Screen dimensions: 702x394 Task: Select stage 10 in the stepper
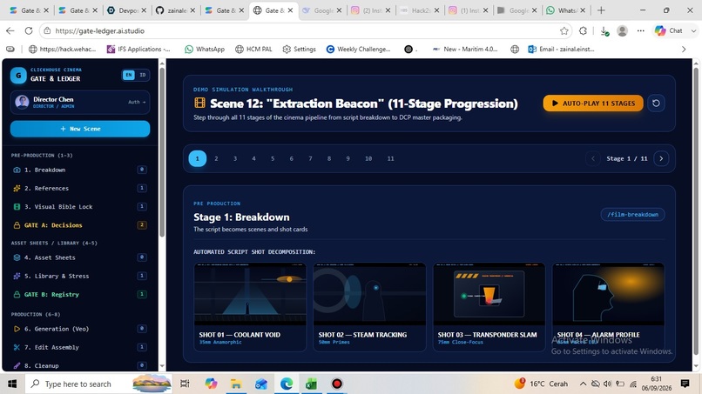368,158
